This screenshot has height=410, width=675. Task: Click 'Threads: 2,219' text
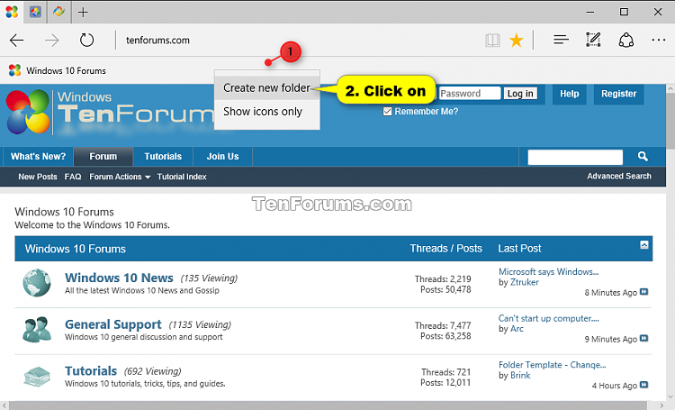(443, 279)
